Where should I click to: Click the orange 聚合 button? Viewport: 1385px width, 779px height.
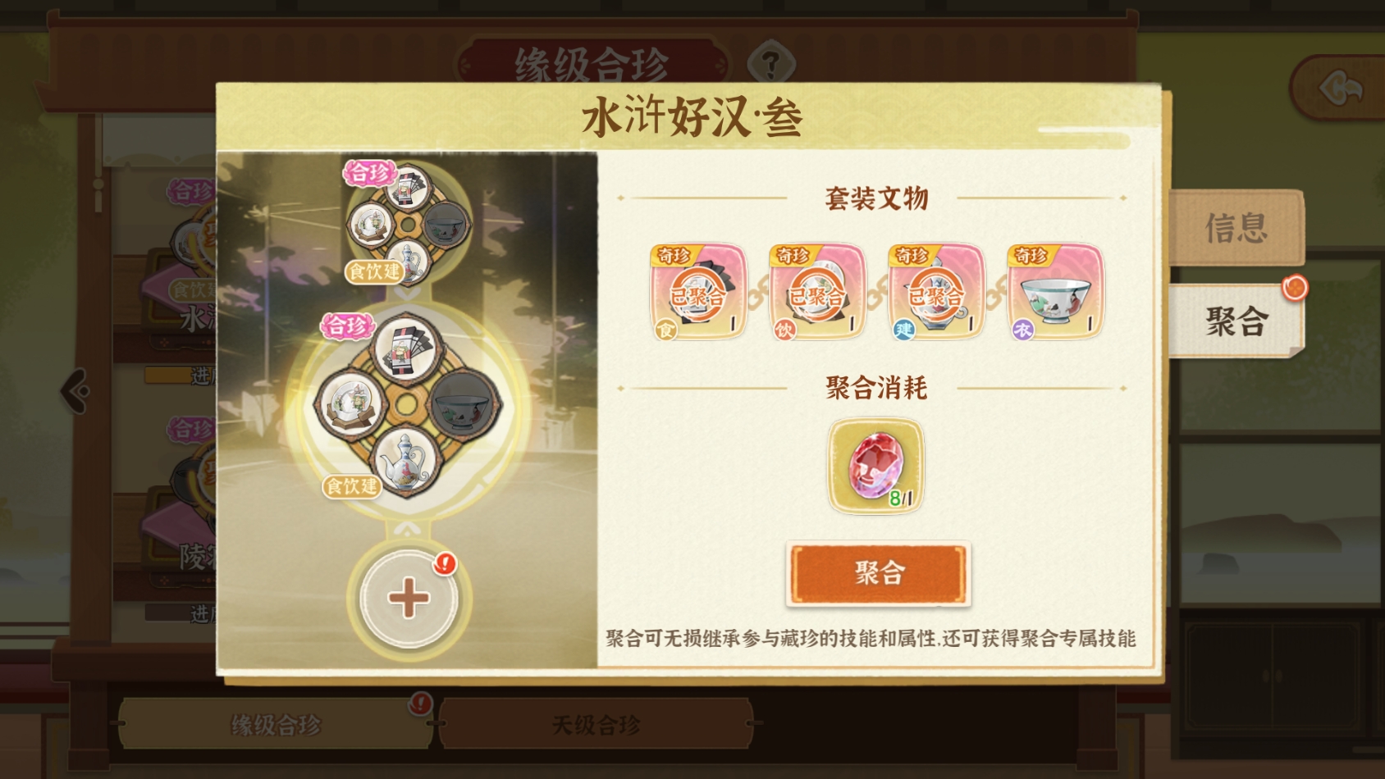click(878, 573)
